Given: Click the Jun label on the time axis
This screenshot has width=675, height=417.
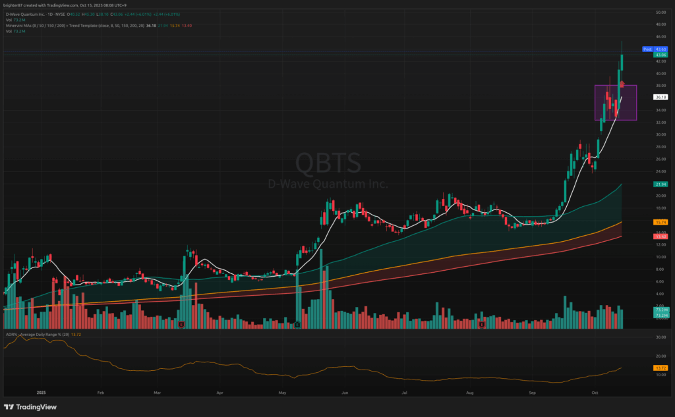Looking at the screenshot, I should 344,392.
